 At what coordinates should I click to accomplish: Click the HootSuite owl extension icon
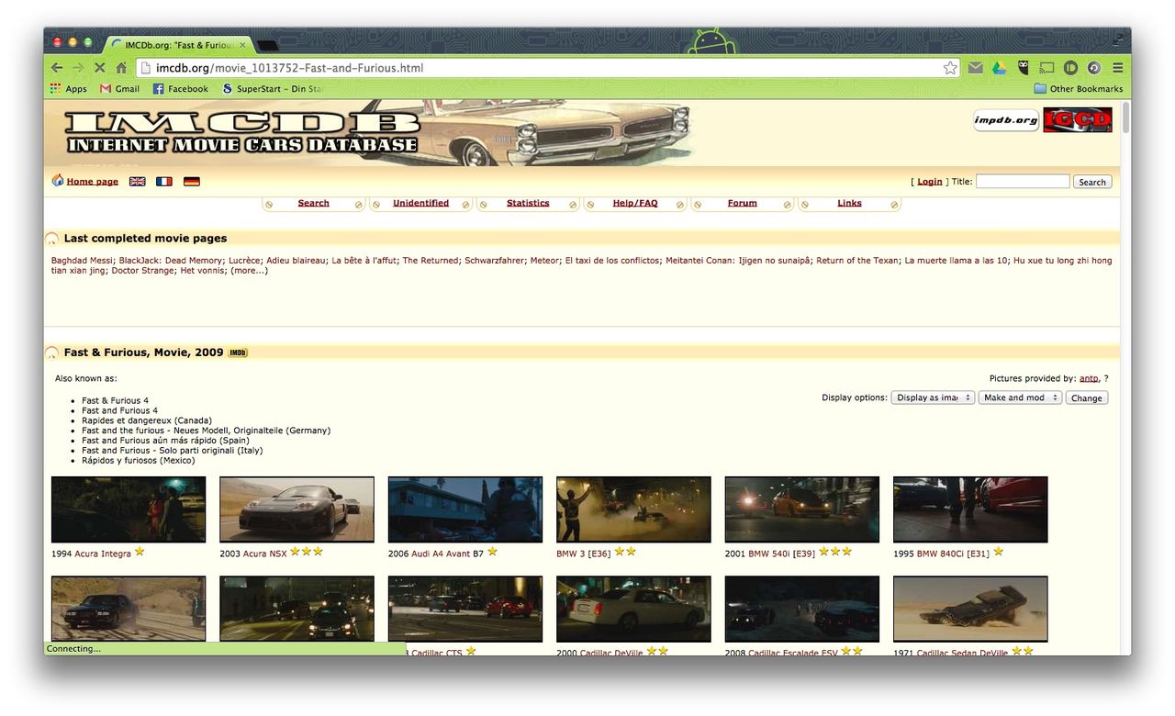click(1023, 67)
